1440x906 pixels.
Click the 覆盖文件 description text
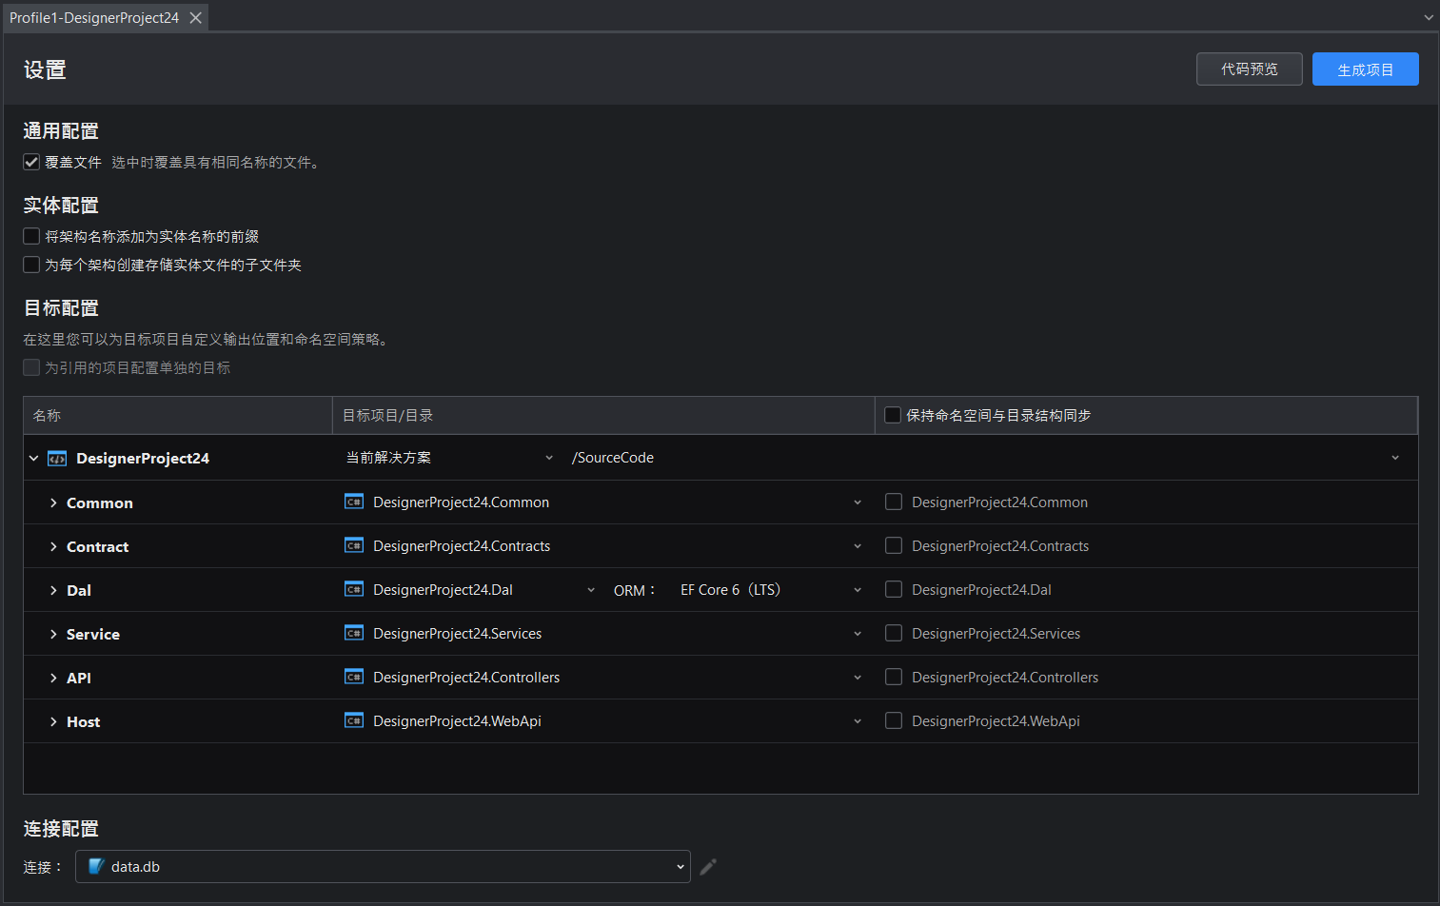pyautogui.click(x=217, y=162)
